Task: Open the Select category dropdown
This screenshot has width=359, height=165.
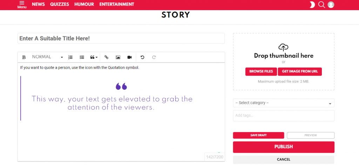Action: point(284,103)
